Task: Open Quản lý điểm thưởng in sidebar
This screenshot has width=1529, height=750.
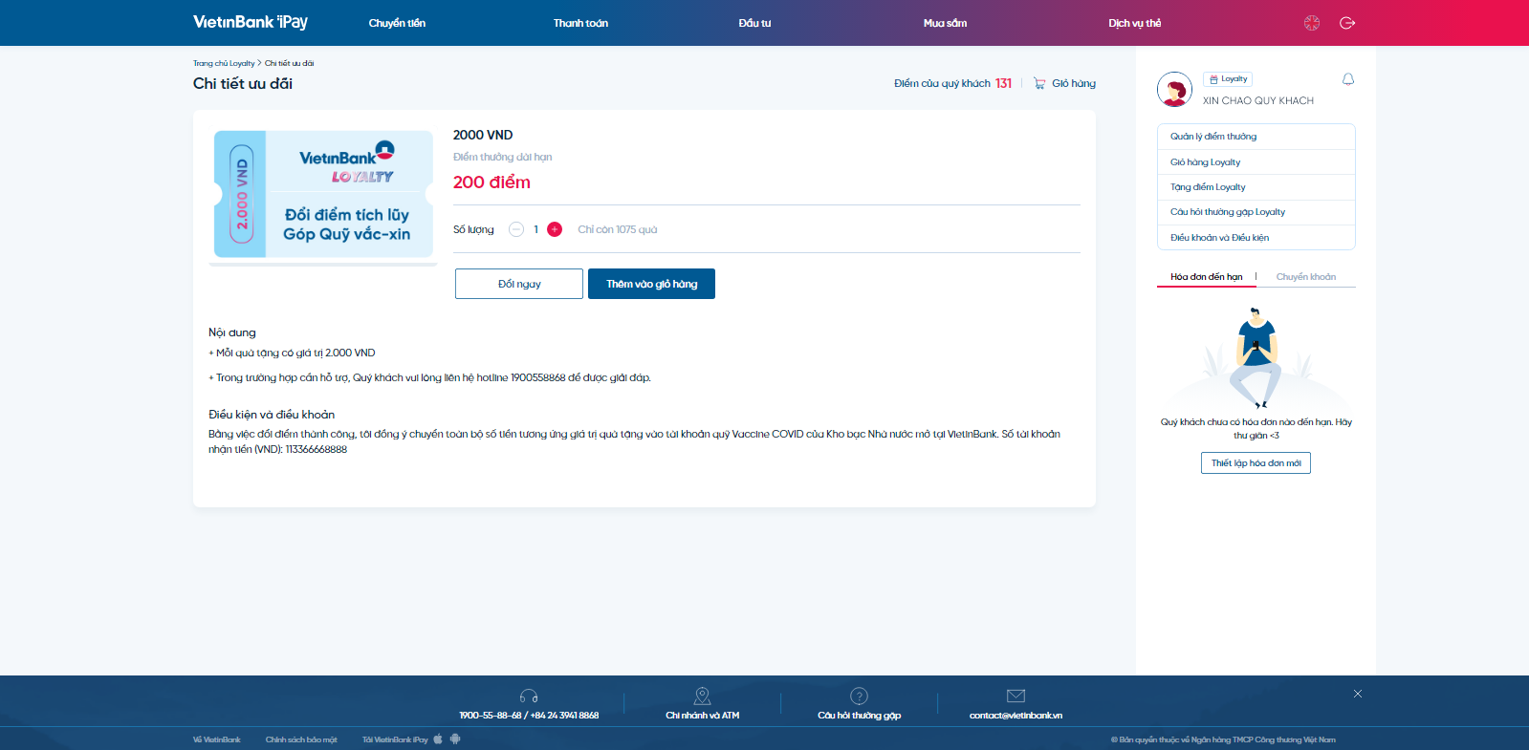Action: [1256, 137]
